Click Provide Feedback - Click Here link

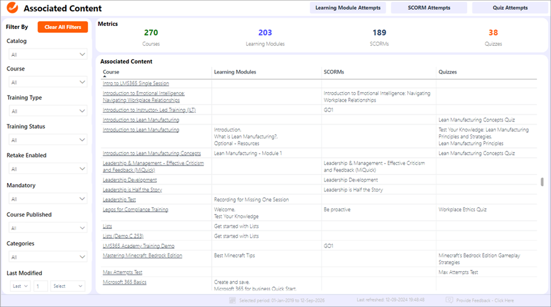pos(484,301)
